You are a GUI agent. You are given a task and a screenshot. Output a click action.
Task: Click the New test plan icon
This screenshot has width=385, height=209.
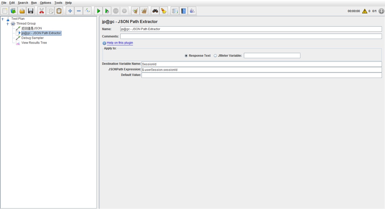tap(5, 11)
